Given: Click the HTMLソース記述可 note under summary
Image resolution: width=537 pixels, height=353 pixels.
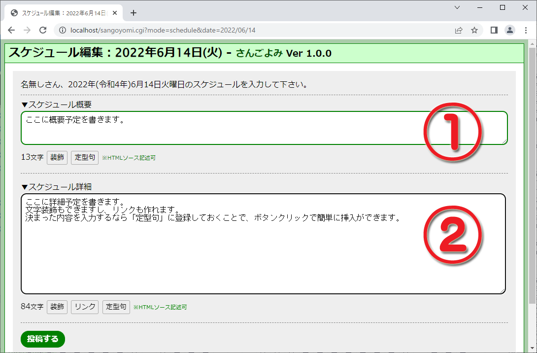Looking at the screenshot, I should tap(129, 158).
